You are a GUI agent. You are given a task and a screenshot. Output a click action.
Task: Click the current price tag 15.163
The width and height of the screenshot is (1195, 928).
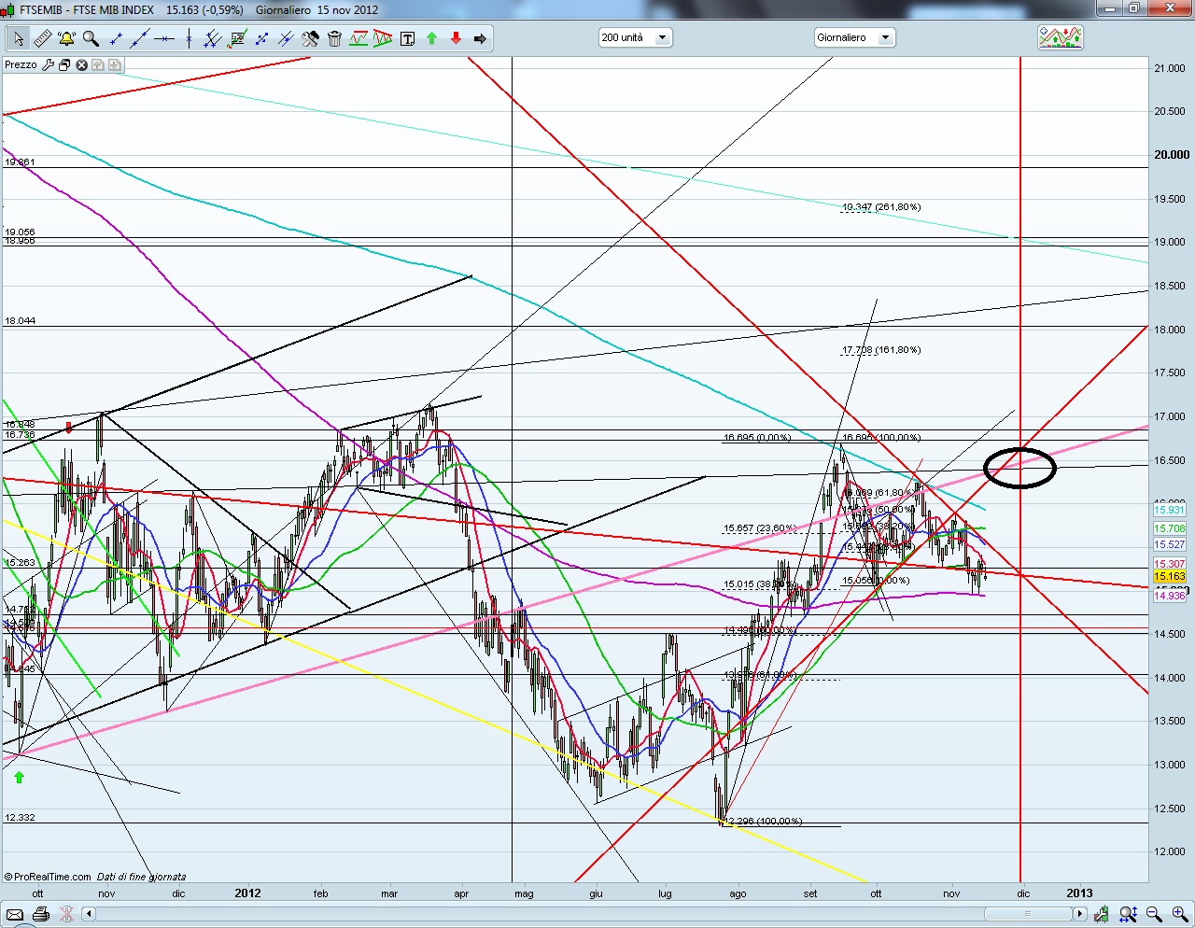pos(1169,577)
